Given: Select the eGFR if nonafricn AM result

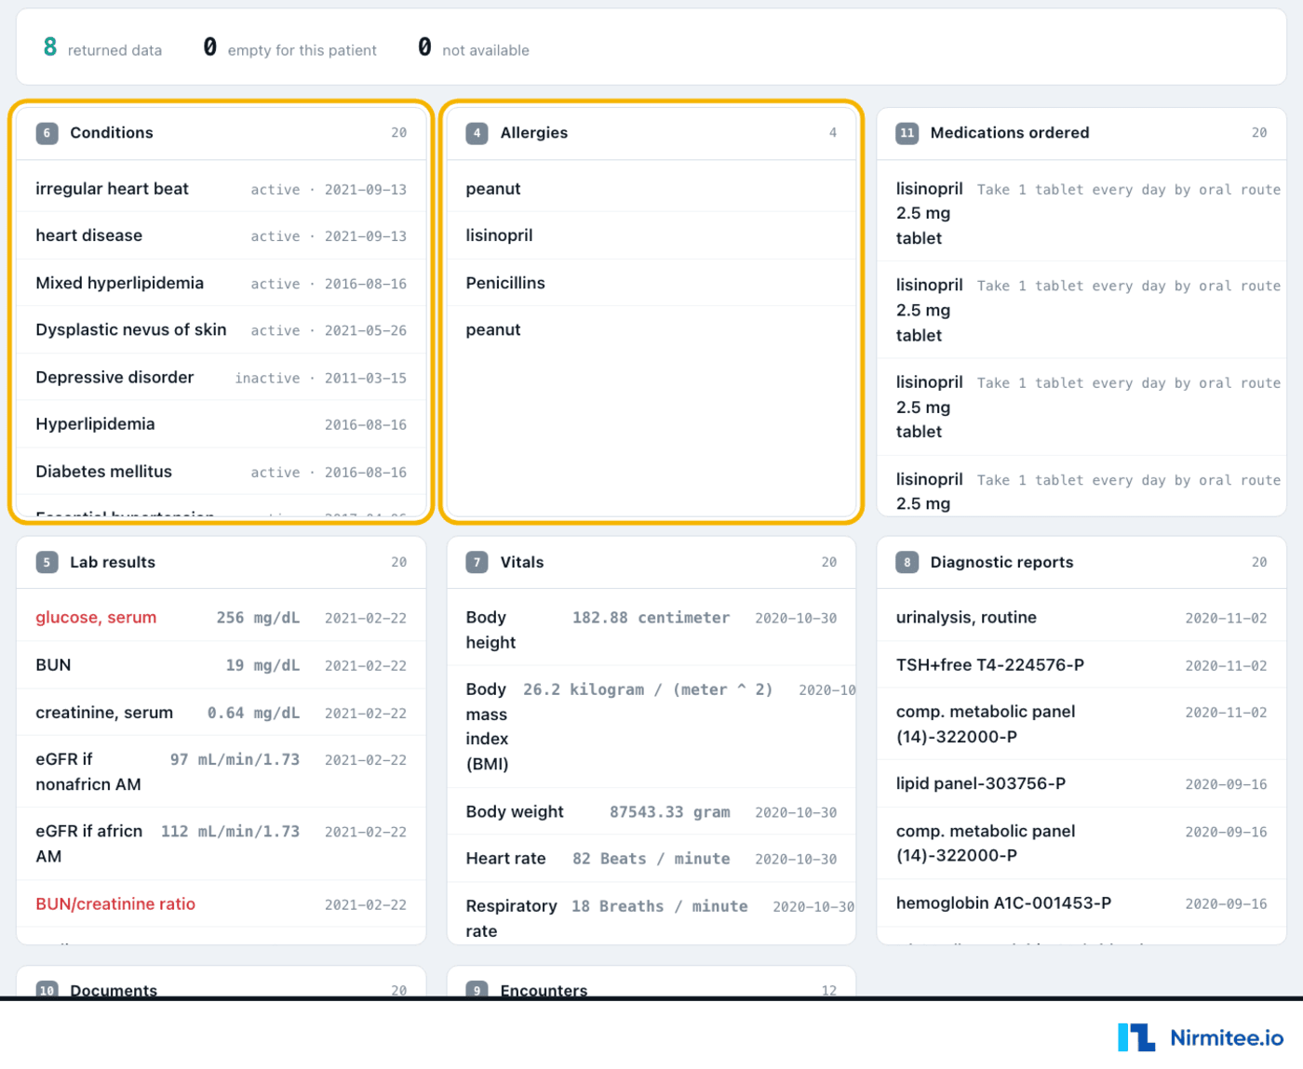Looking at the screenshot, I should pos(222,771).
